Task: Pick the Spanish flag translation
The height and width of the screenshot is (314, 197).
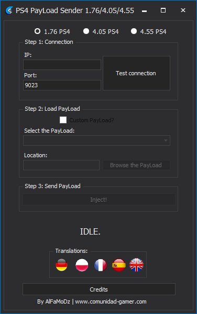Action: click(x=119, y=265)
